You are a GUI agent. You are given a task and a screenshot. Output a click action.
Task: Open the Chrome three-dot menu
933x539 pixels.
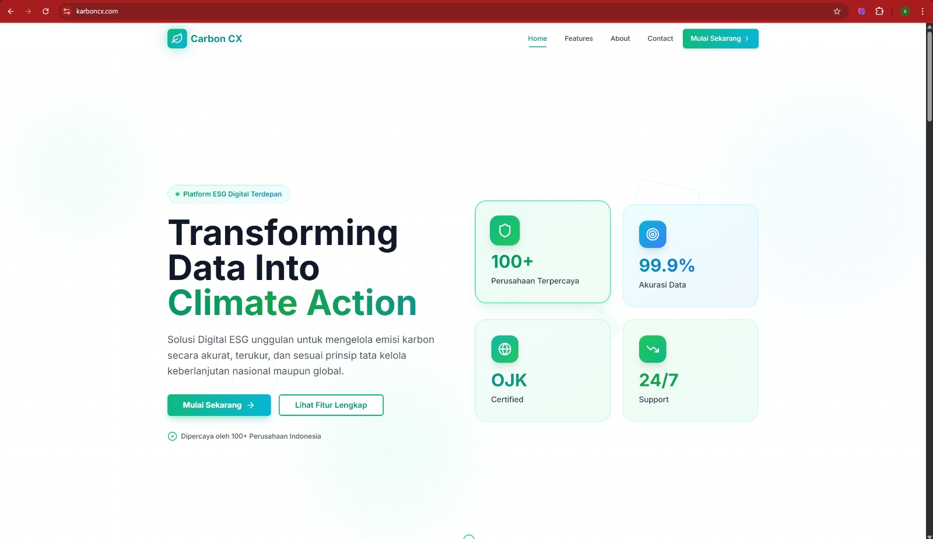[923, 10]
